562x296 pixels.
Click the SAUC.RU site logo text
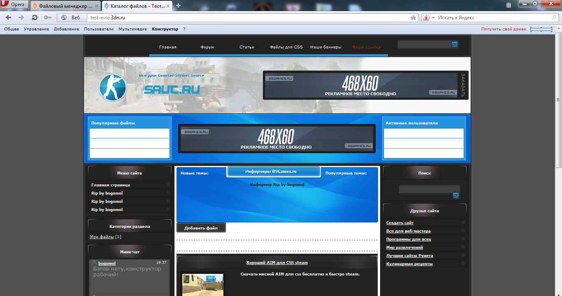[172, 89]
